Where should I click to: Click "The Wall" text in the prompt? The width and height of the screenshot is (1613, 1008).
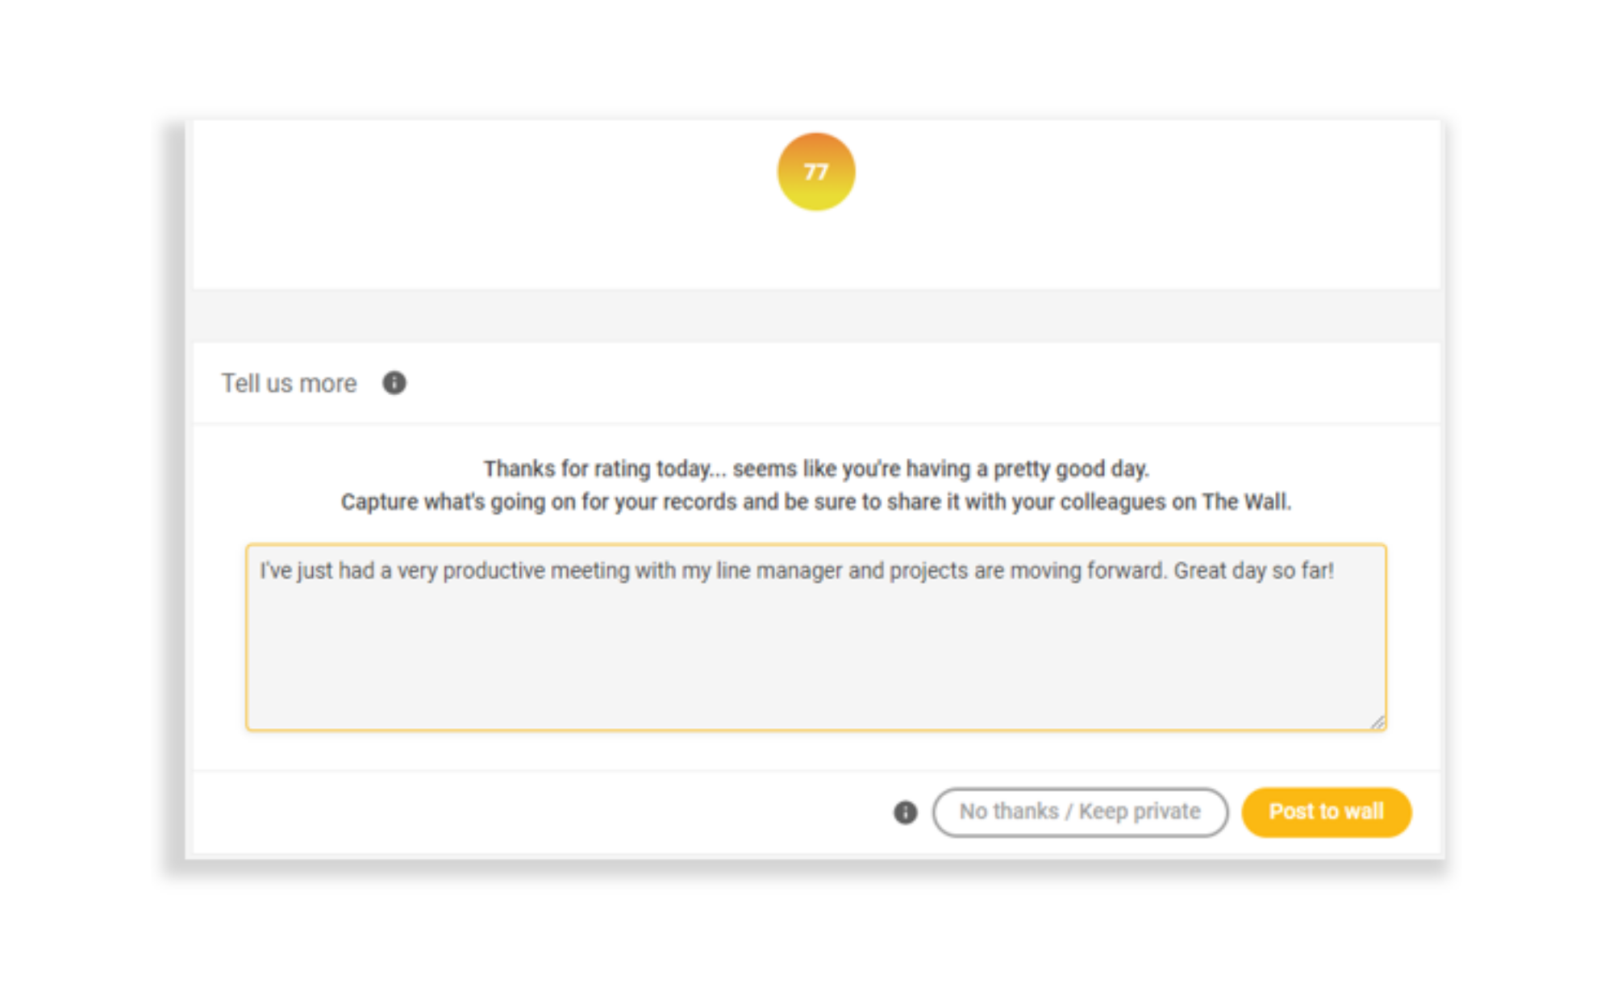point(1246,502)
